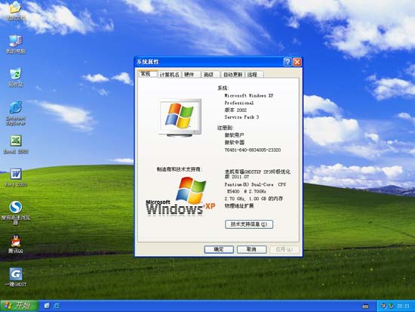415x312 pixels.
Task: Click the taskbar clock showing 20:21
Action: click(403, 306)
